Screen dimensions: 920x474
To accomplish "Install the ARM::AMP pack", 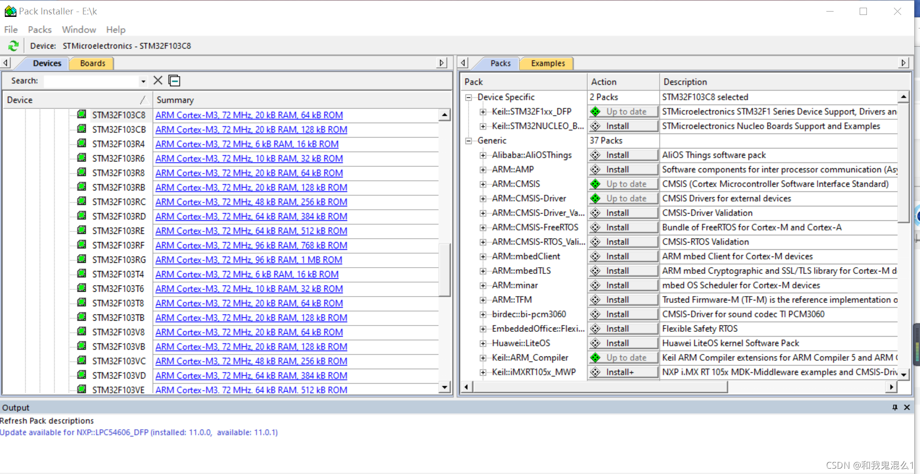I will pyautogui.click(x=623, y=169).
